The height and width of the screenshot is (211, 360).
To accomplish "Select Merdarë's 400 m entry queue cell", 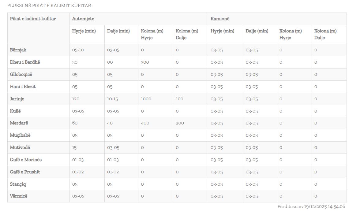I will [x=145, y=123].
